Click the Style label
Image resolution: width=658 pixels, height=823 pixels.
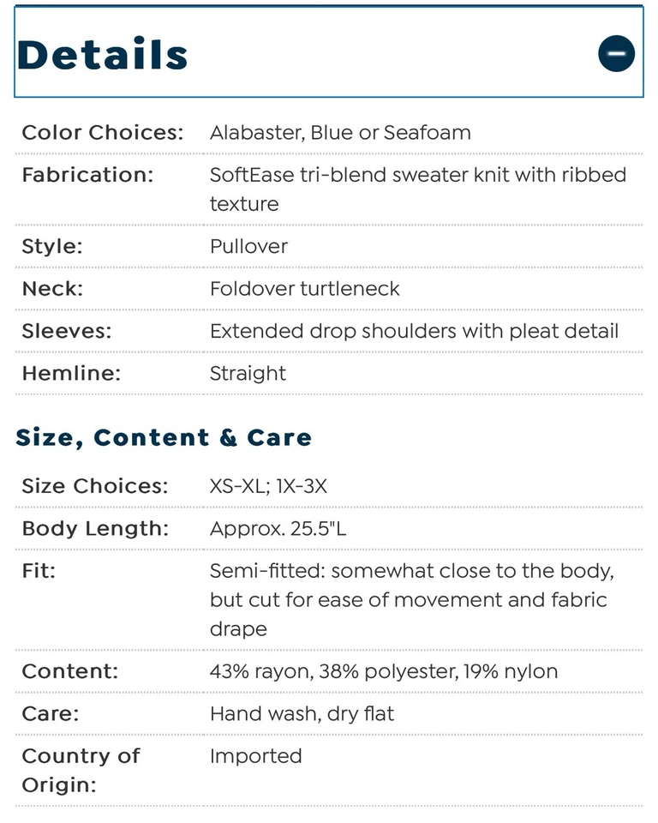coord(52,246)
